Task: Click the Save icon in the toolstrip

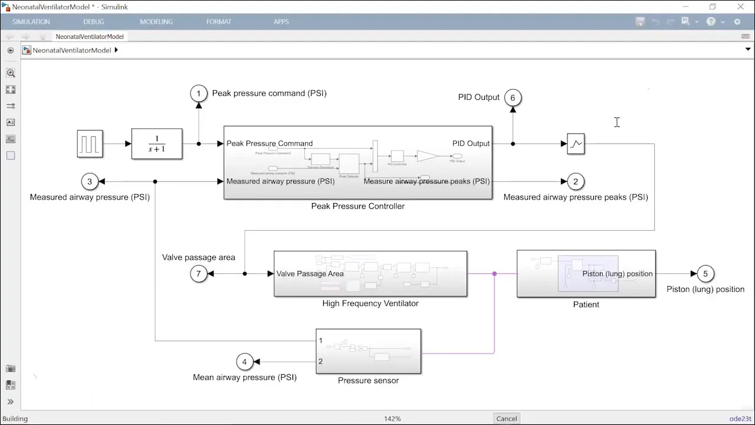Action: 640,22
